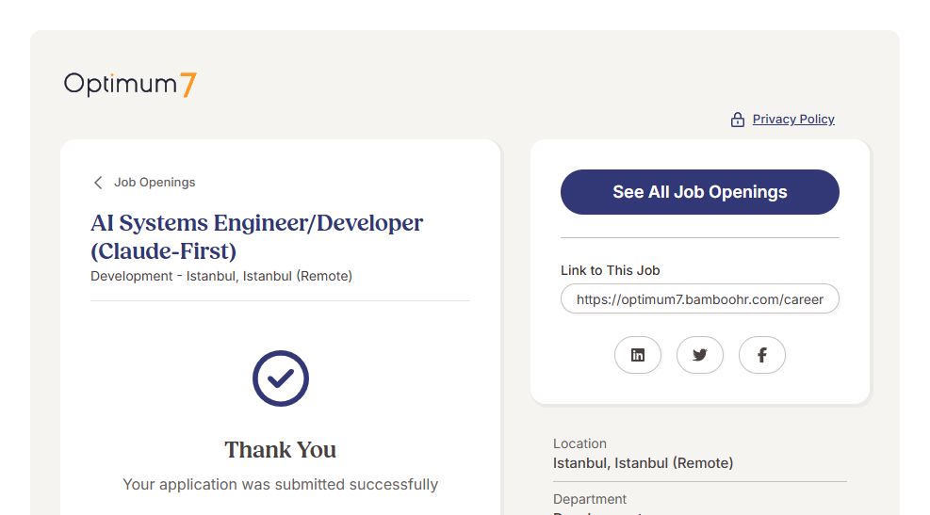Click the Department label in the sidebar

(x=590, y=499)
